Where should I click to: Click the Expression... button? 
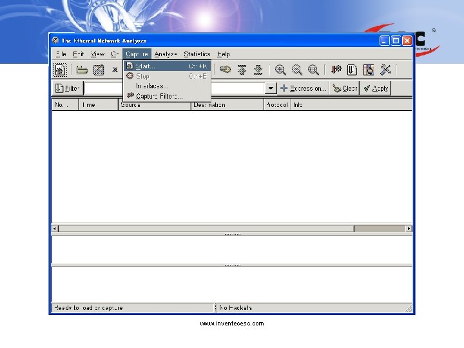coord(303,88)
